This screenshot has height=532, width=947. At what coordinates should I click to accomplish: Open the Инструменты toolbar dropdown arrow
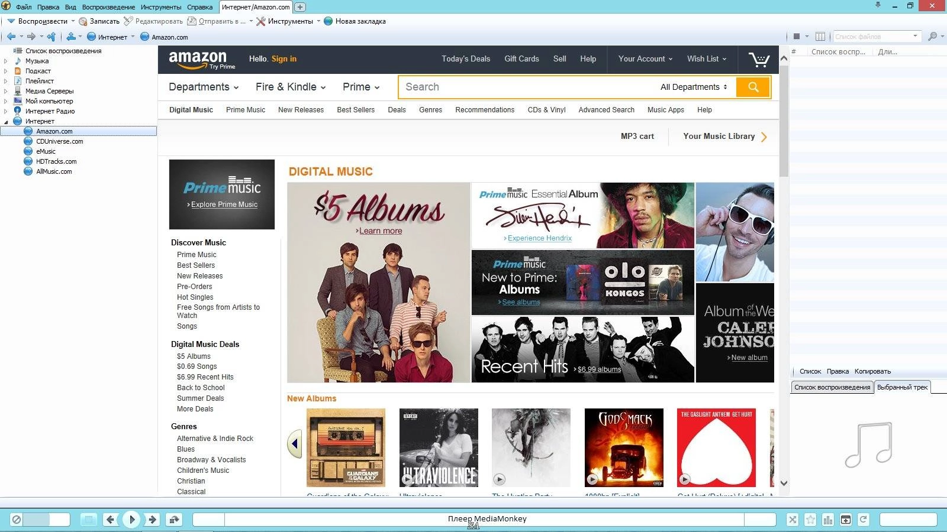point(318,21)
